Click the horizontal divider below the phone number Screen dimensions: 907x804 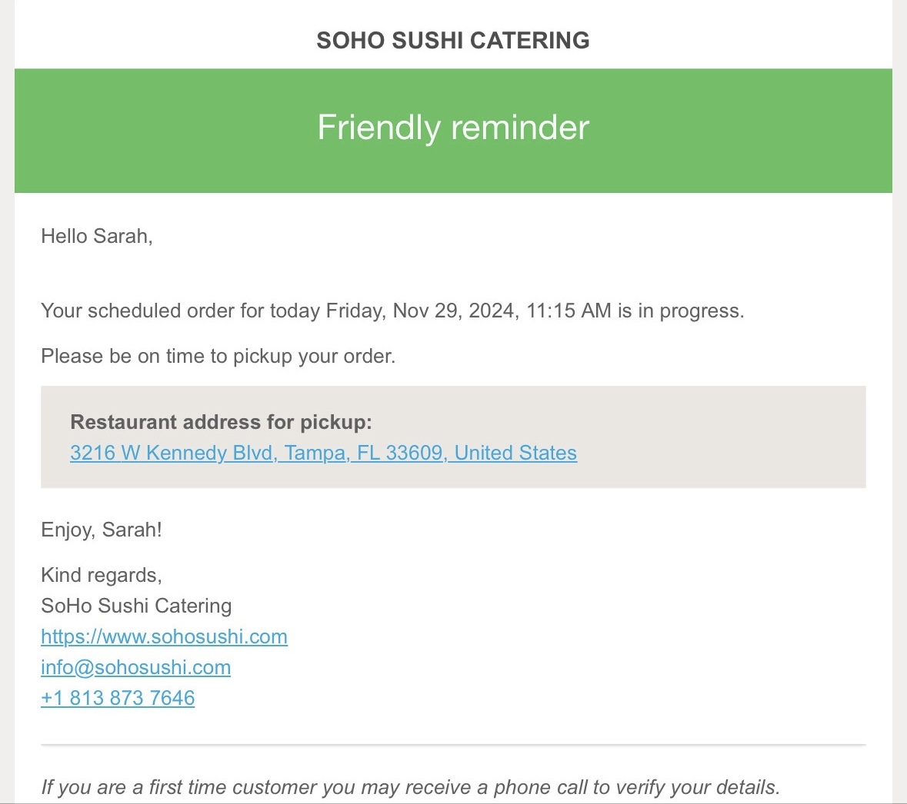click(x=453, y=745)
